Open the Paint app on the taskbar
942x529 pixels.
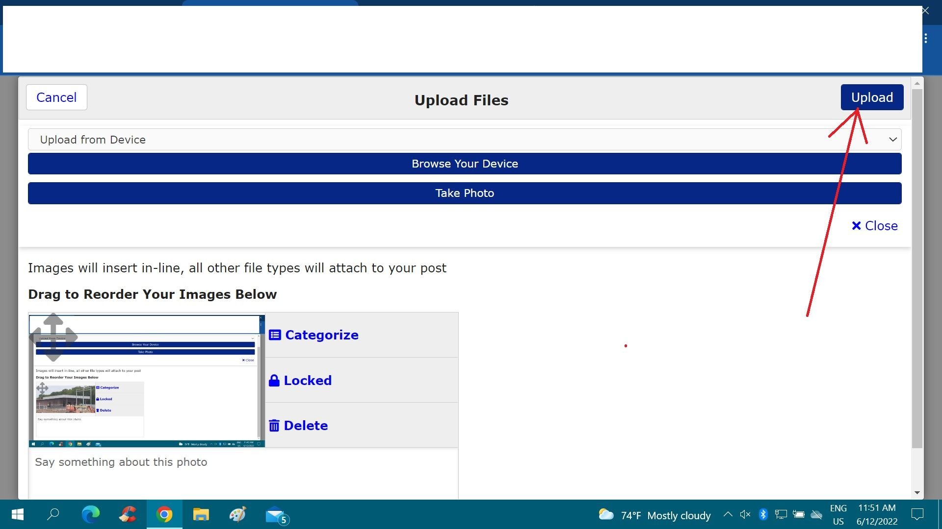tap(238, 514)
